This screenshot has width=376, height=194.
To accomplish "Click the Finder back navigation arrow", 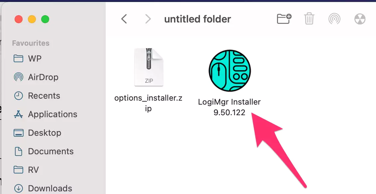I will tap(124, 19).
